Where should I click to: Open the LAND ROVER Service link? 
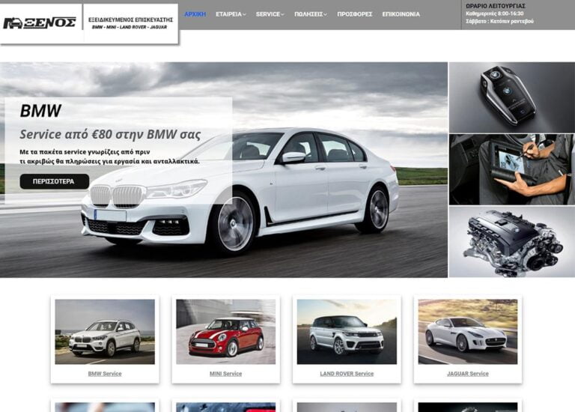(x=347, y=374)
